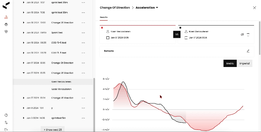Click the red series color square

pyautogui.click(x=102, y=28)
